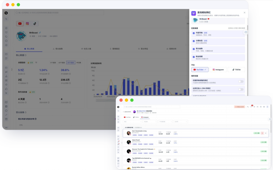Uncheck the 粉丝规模 dimension checkbox

[194, 57]
